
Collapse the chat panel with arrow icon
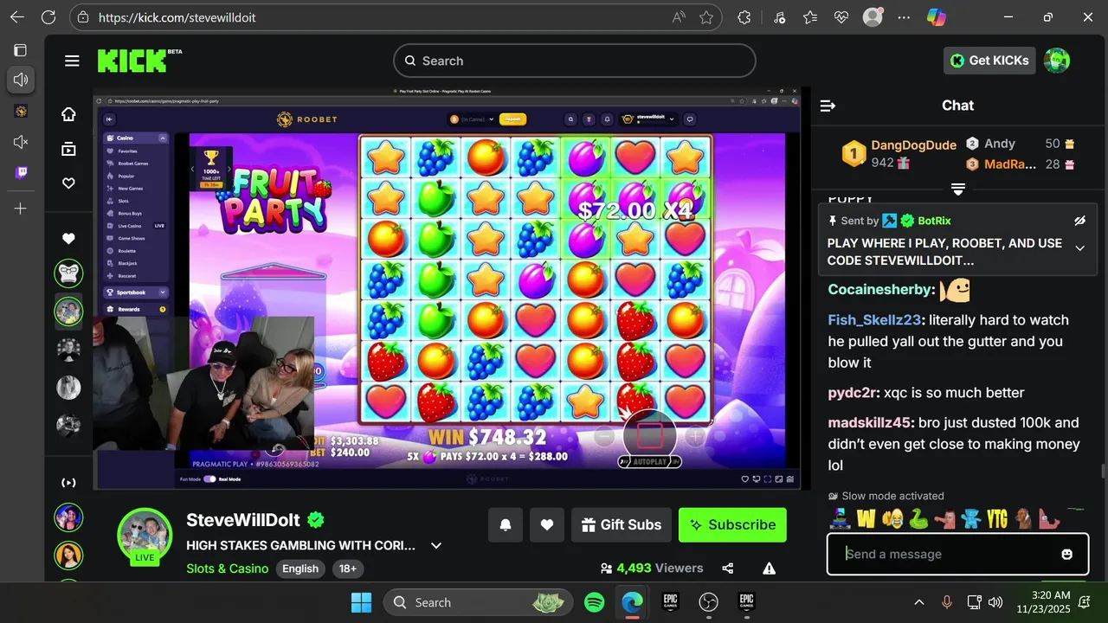[x=828, y=106]
